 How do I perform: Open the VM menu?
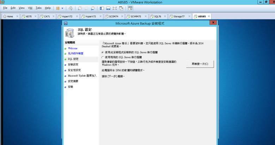30,8
